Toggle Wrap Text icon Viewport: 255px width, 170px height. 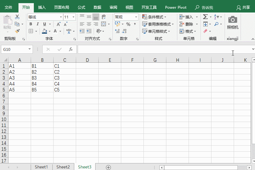click(103, 17)
